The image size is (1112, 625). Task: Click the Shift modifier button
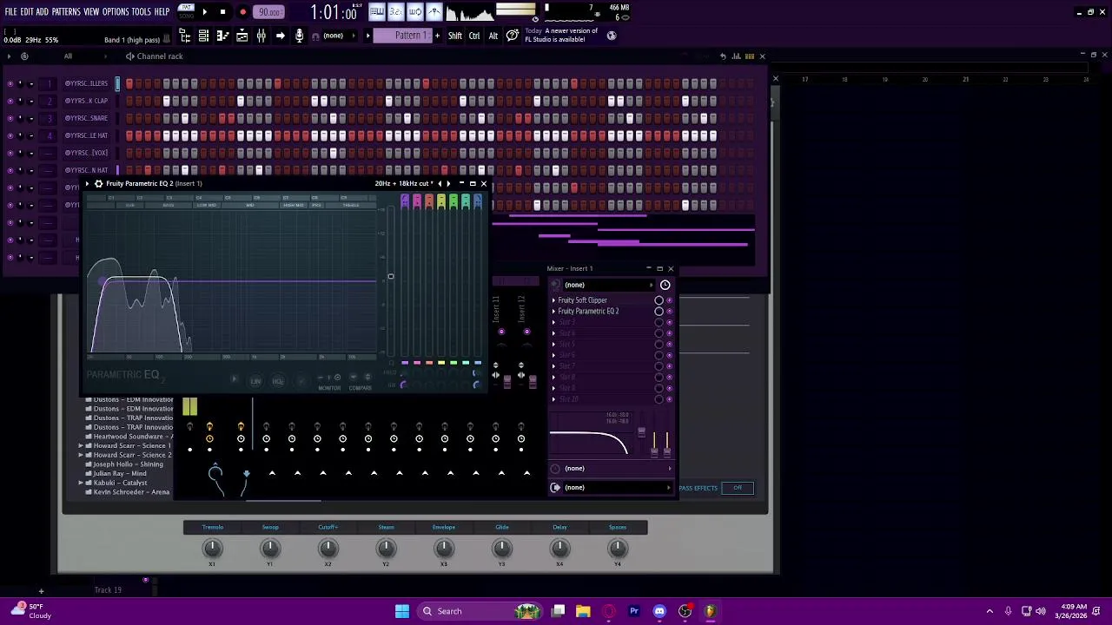(x=455, y=36)
